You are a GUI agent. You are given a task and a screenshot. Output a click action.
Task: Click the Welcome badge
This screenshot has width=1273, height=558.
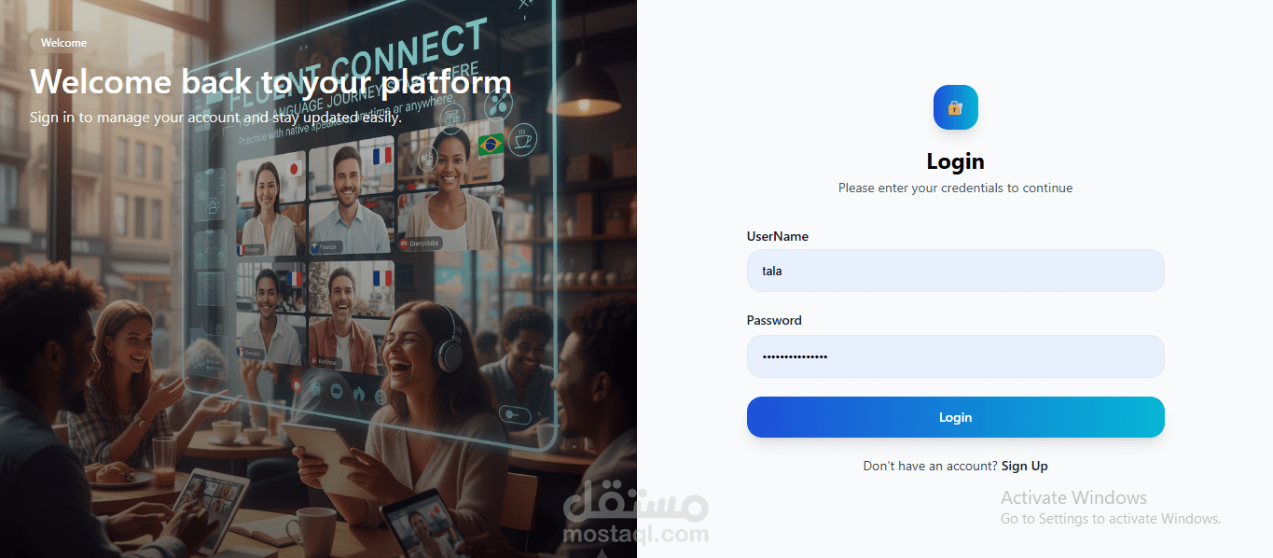[x=63, y=43]
